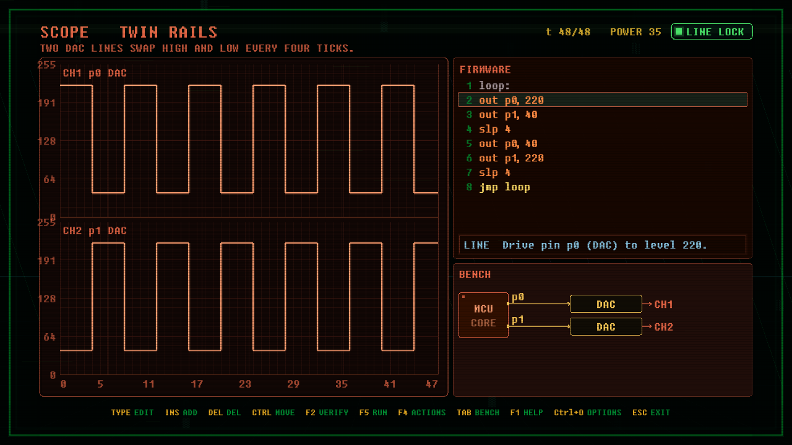Screen dimensions: 792x445
Task: Select firmware line 7 'slp 4'
Action: pos(603,172)
